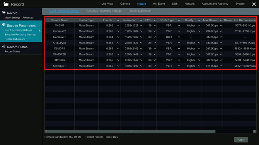259x145 pixels.
Task: Open the Encode dropdown for camera O4B9M
Action: [118, 25]
